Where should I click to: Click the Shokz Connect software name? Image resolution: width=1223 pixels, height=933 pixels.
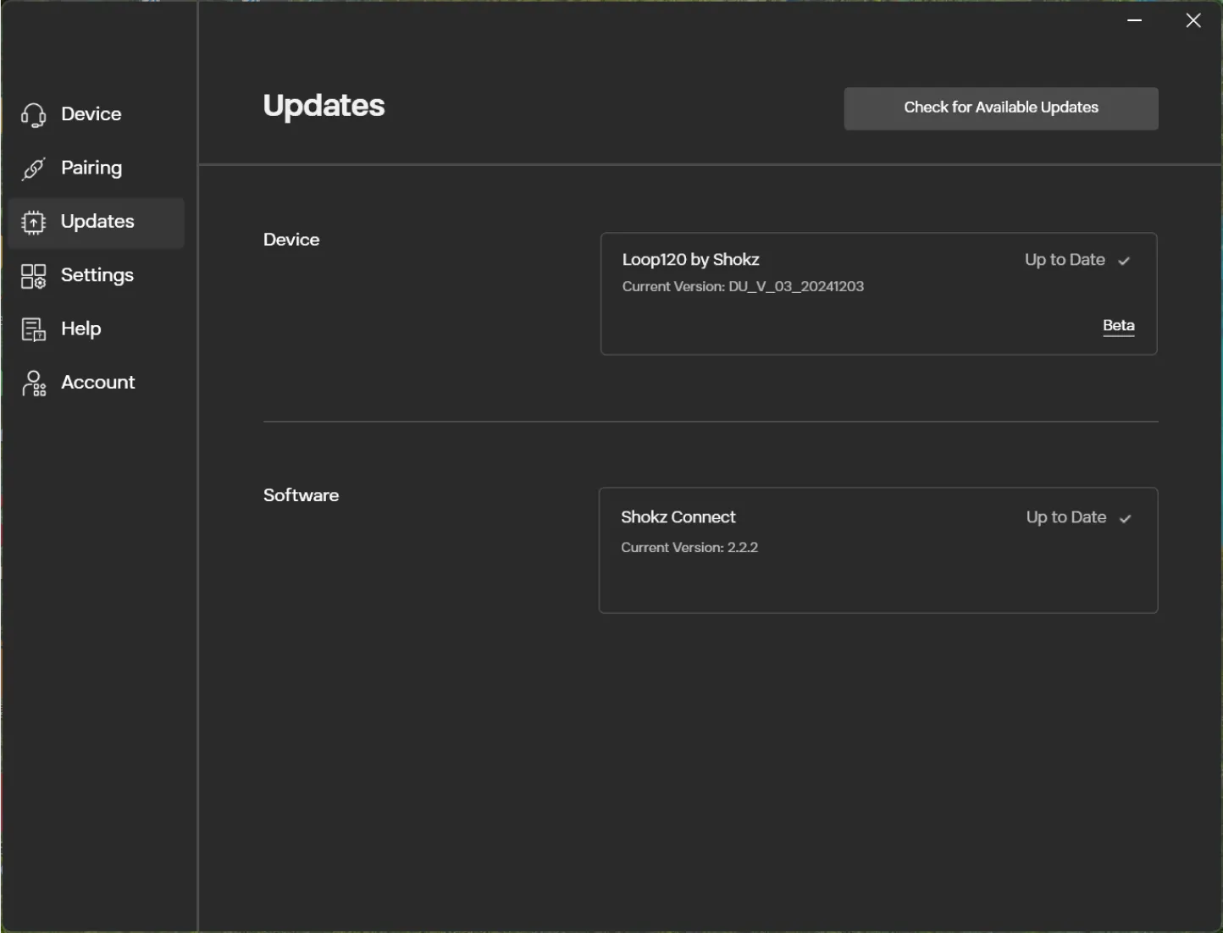pos(678,517)
